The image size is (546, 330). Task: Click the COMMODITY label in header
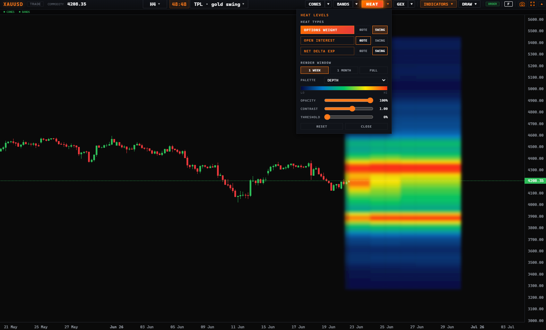pos(55,4)
